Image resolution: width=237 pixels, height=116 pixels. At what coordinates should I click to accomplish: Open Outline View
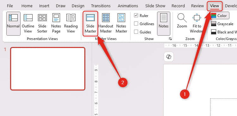28,24
